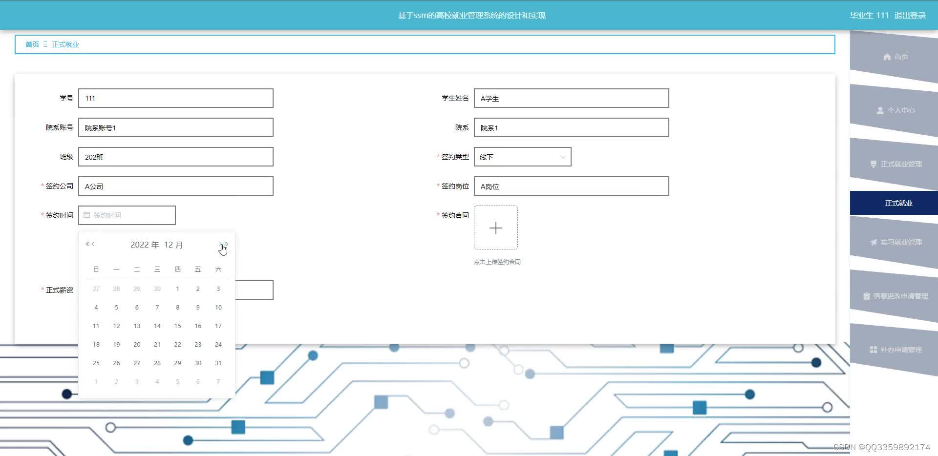Select December 15 in the calendar
This screenshot has height=456, width=938.
tap(177, 326)
